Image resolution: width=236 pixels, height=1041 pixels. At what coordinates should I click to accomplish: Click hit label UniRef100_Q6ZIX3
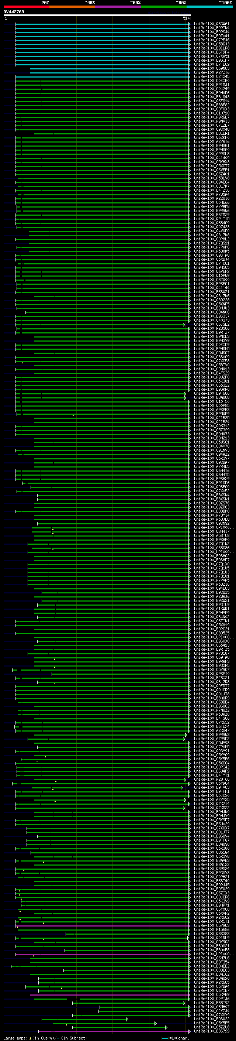[212, 893]
